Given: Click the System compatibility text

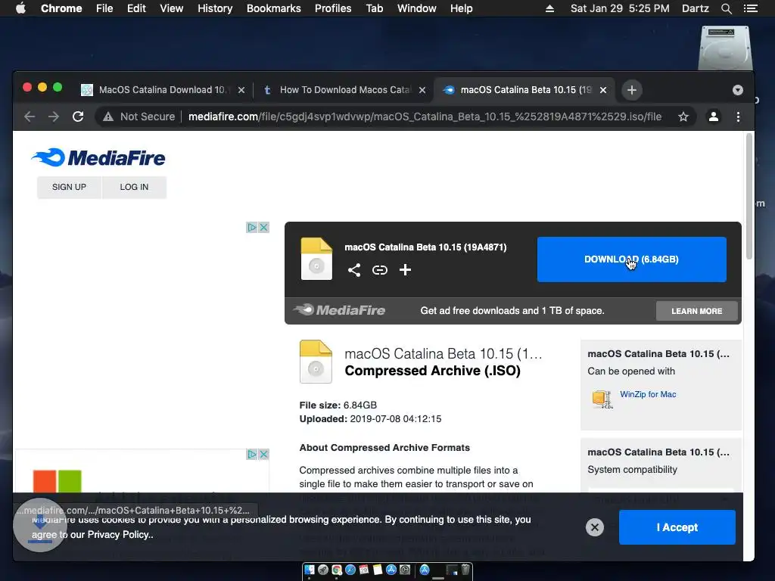Looking at the screenshot, I should pyautogui.click(x=632, y=469).
